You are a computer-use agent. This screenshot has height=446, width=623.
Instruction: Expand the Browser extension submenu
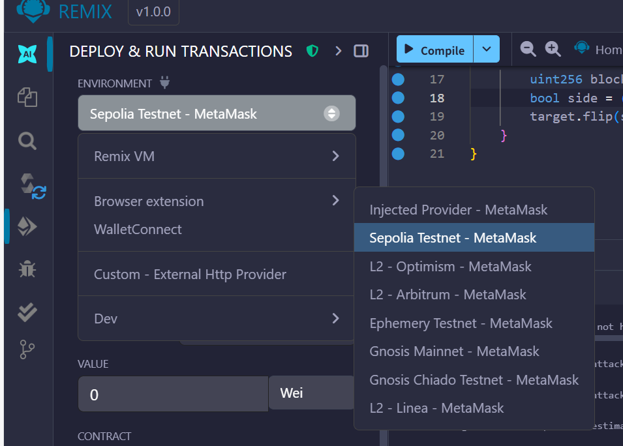pyautogui.click(x=217, y=201)
